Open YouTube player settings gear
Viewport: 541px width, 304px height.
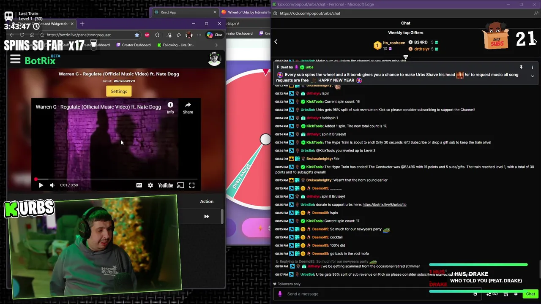pyautogui.click(x=150, y=185)
